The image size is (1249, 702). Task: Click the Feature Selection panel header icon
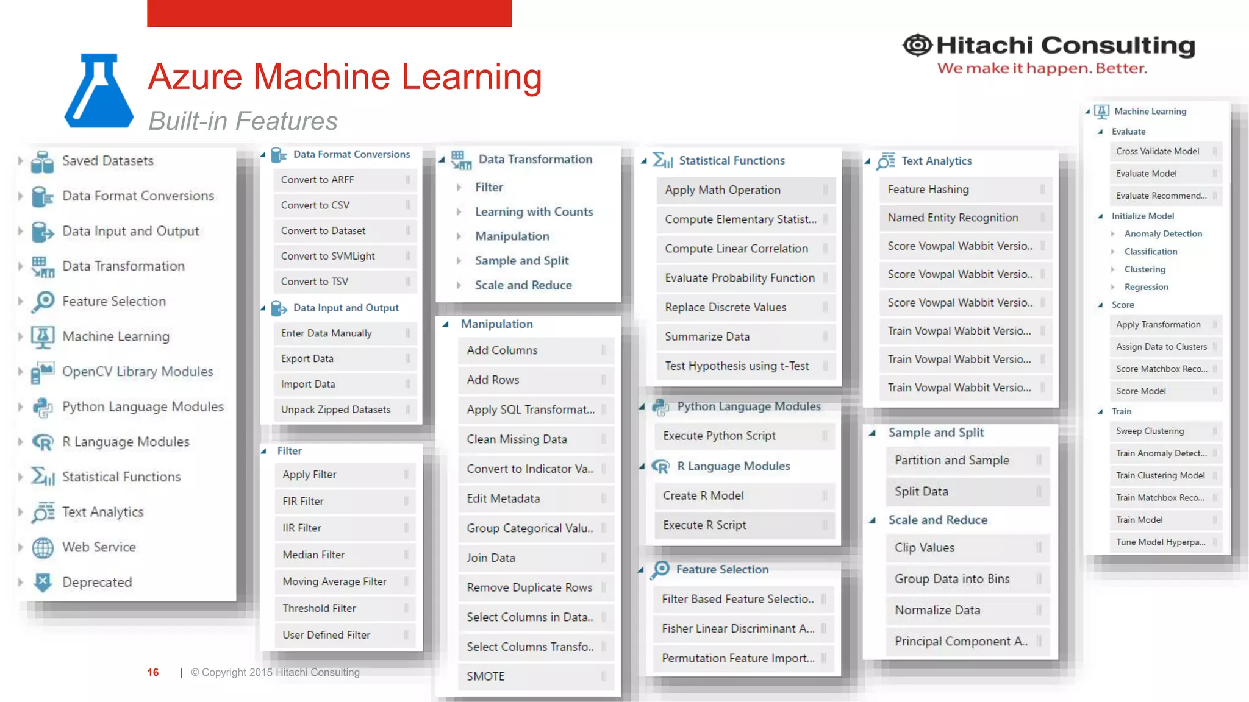(x=660, y=570)
